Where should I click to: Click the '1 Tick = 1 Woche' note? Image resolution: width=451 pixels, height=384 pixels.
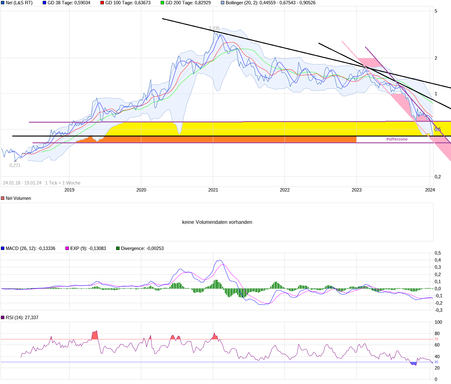(x=63, y=183)
